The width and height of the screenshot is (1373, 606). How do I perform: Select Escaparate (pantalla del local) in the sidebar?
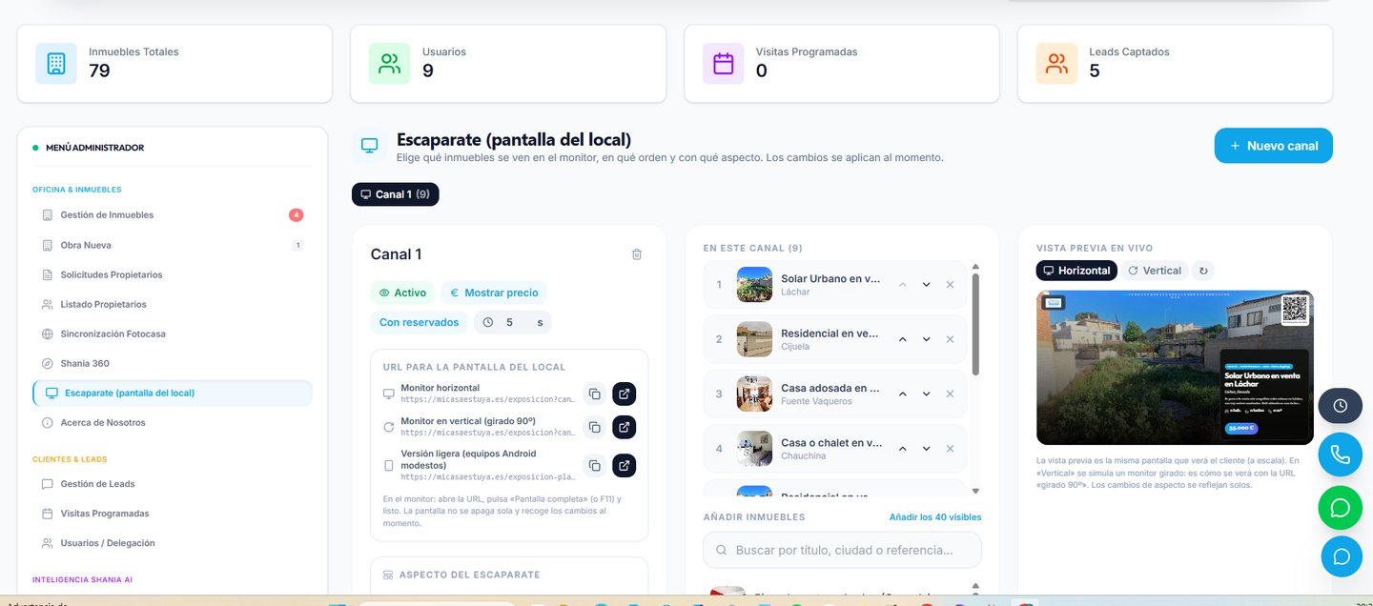173,393
